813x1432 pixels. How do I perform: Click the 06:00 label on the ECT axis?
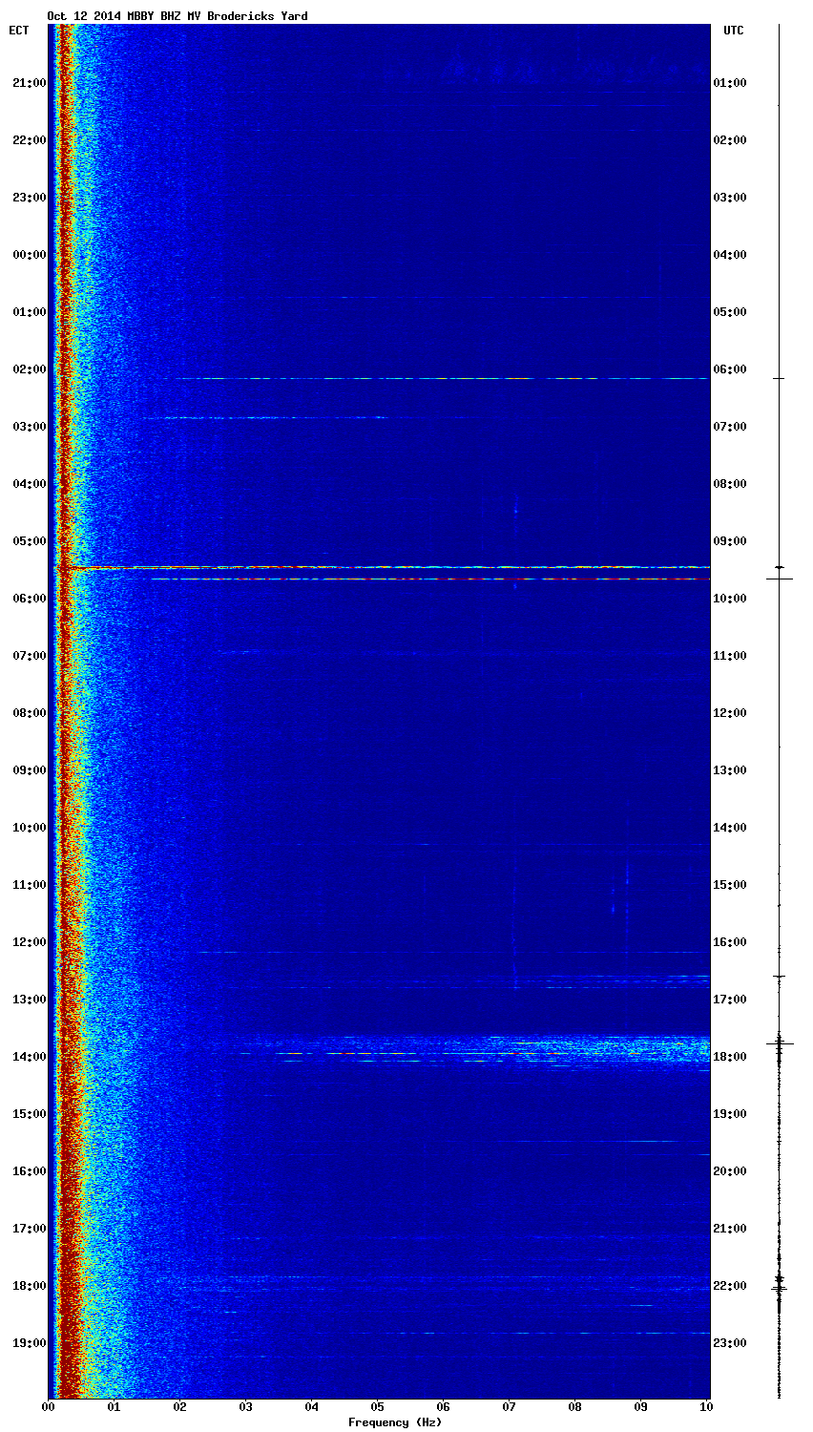(x=29, y=599)
